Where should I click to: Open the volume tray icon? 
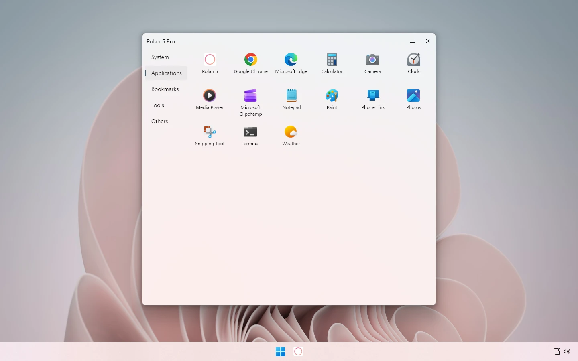click(567, 351)
